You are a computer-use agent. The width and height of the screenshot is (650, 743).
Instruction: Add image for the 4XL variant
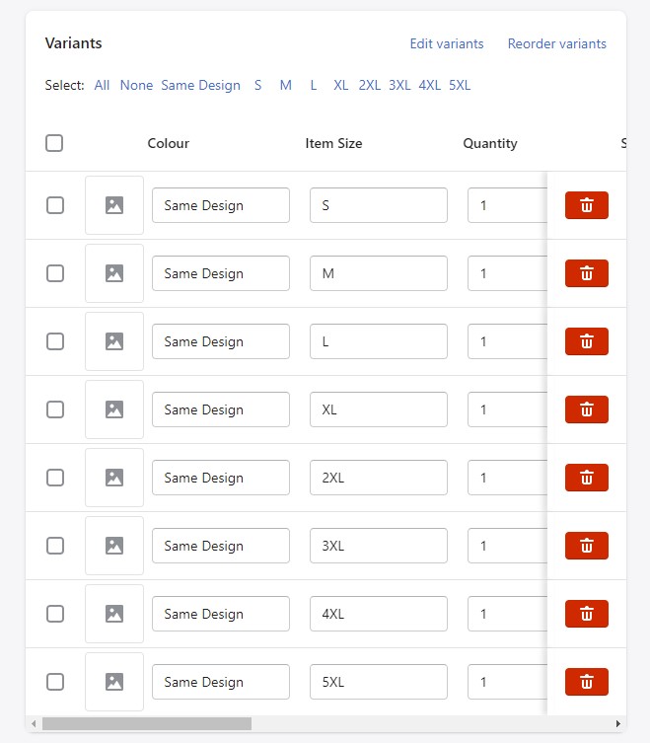coord(114,614)
